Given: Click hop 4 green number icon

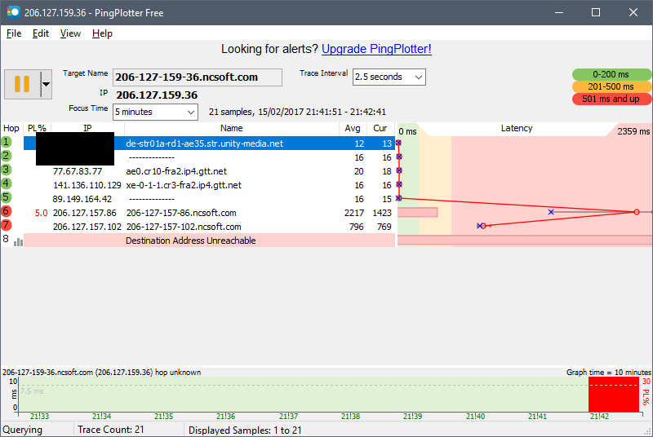Looking at the screenshot, I should pyautogui.click(x=7, y=183).
